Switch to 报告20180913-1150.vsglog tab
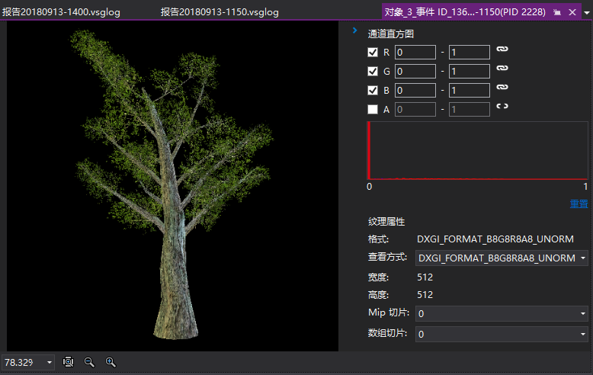593x375 pixels. pos(220,12)
